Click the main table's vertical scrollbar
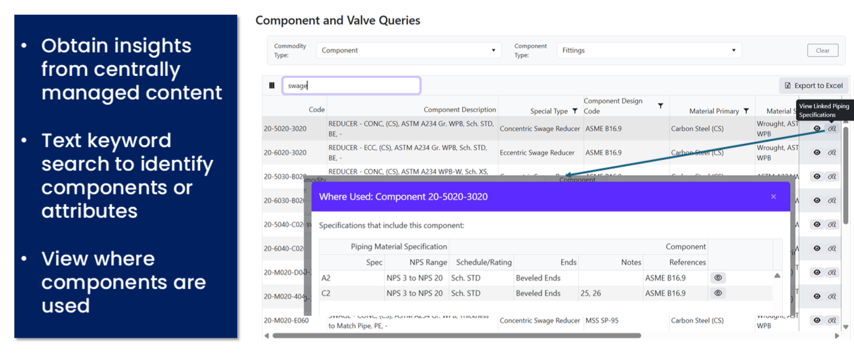Viewport: 854px width, 353px height. pyautogui.click(x=846, y=175)
